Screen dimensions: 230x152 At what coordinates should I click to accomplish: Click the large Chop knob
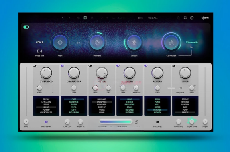[x=185, y=73]
